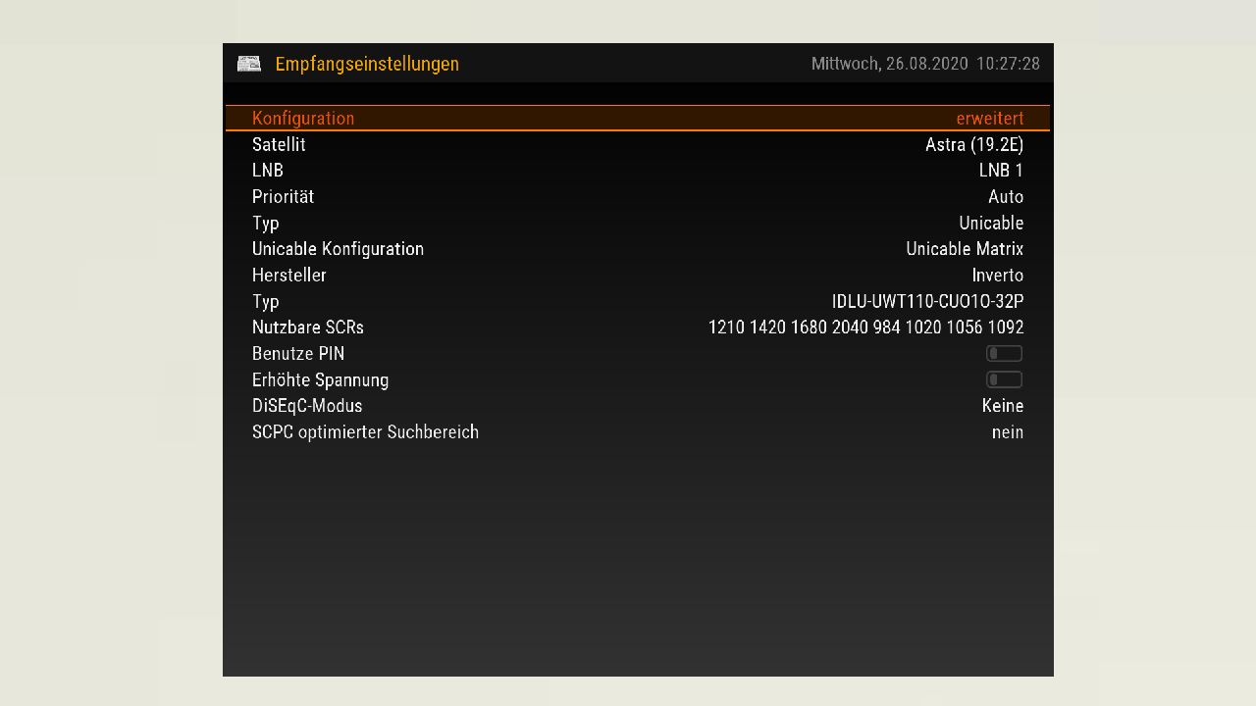Click the IDLU-UWT110-CUO1O-32P model value
The image size is (1256, 706).
(x=927, y=301)
